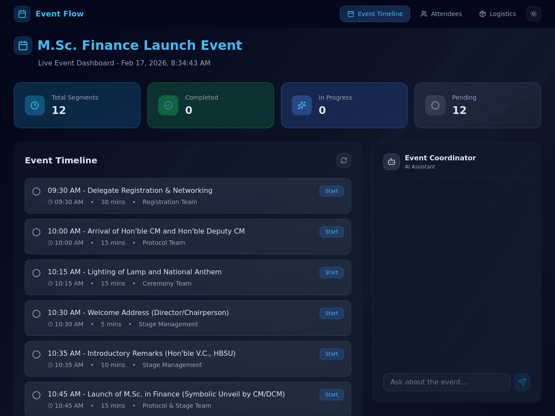Click the Pending 12 card
Screen dimensions: 555x416
point(478,105)
